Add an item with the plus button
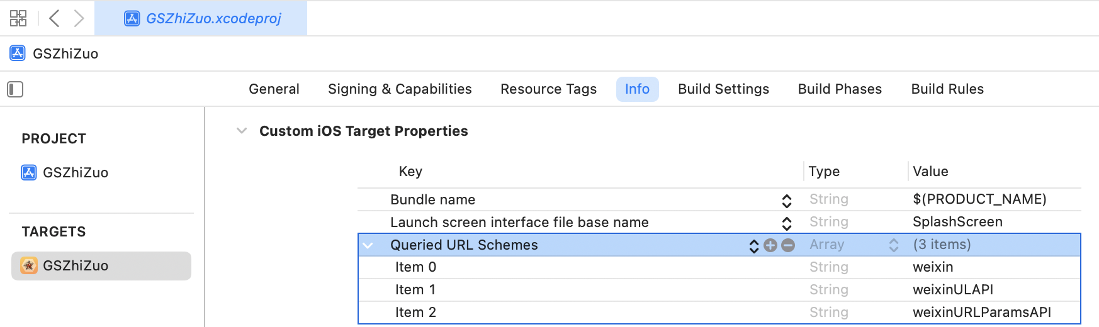 click(770, 245)
